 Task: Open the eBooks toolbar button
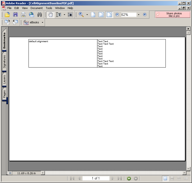31,22
